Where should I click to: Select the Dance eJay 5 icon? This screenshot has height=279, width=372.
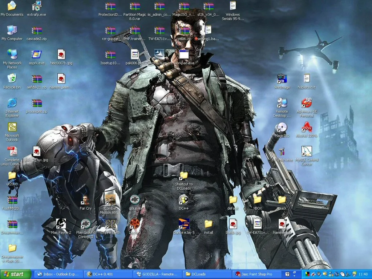(184, 224)
